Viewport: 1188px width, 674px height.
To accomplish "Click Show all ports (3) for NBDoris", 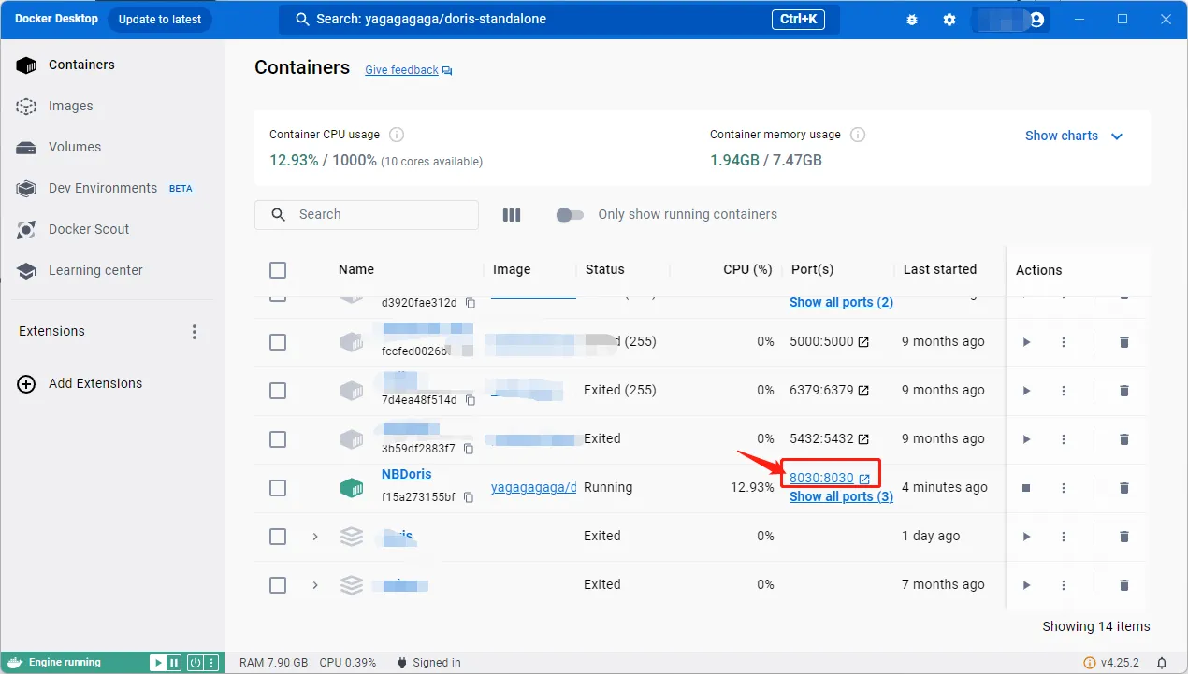I will point(841,496).
